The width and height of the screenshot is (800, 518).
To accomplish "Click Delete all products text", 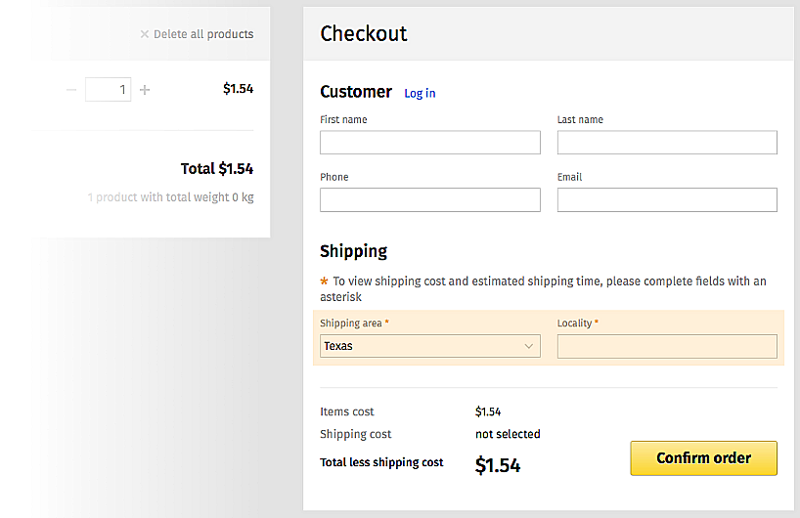I will pos(203,34).
